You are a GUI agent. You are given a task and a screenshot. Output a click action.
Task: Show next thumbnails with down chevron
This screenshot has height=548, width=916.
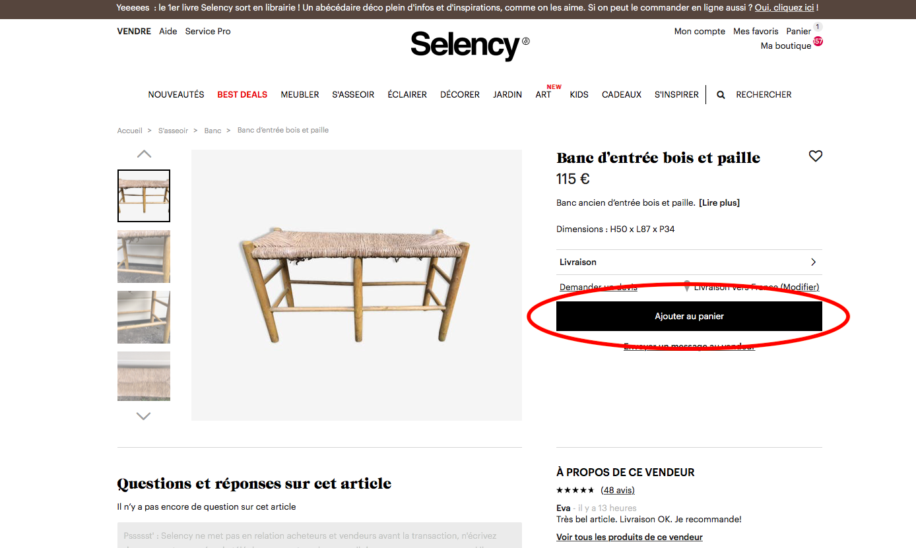click(143, 416)
